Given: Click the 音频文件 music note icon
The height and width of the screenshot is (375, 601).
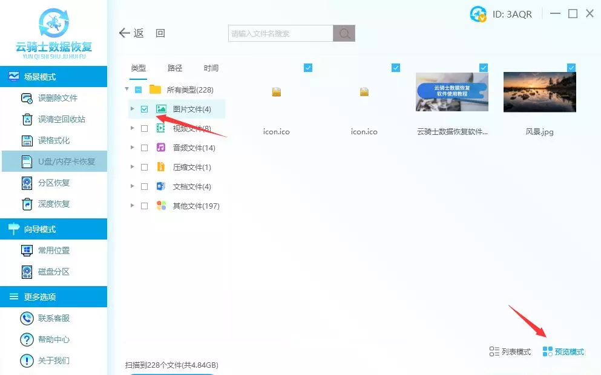Looking at the screenshot, I should 161,148.
